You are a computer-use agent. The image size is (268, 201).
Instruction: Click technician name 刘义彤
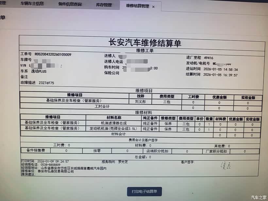coord(140,101)
